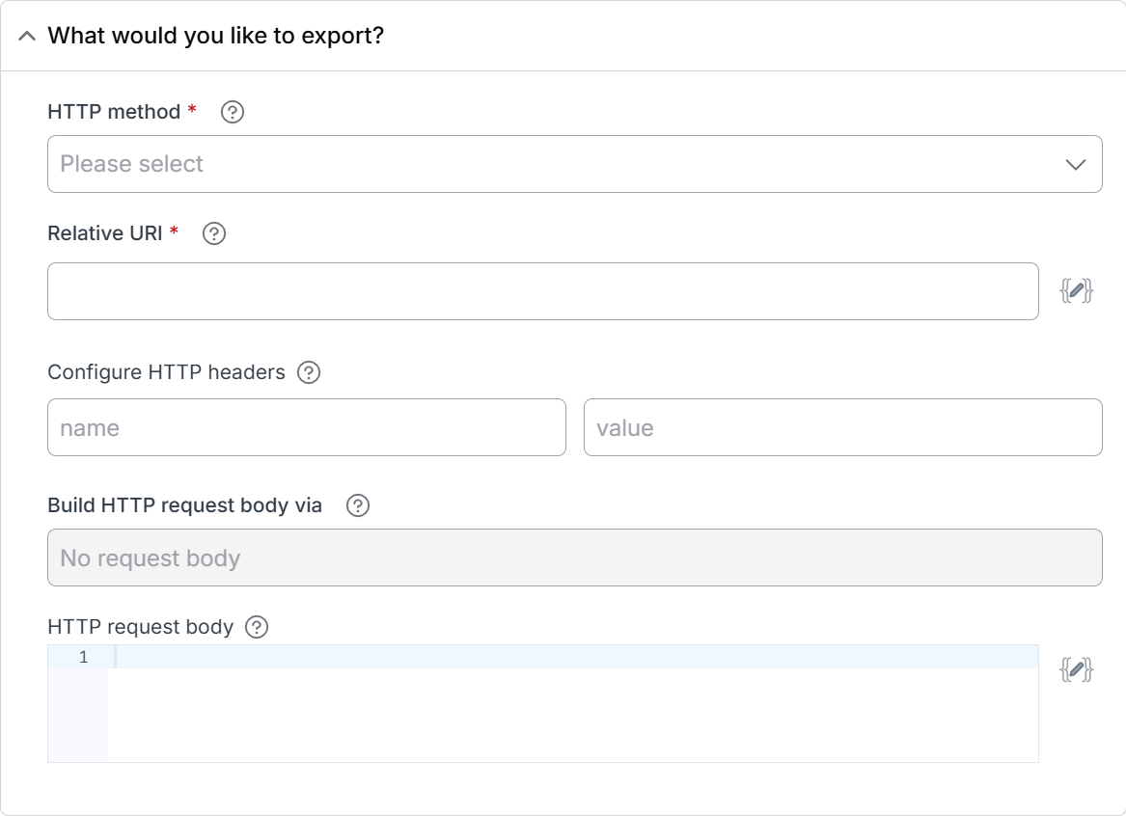Open help for HTTP method
Viewport: 1126px width, 816px height.
point(232,112)
